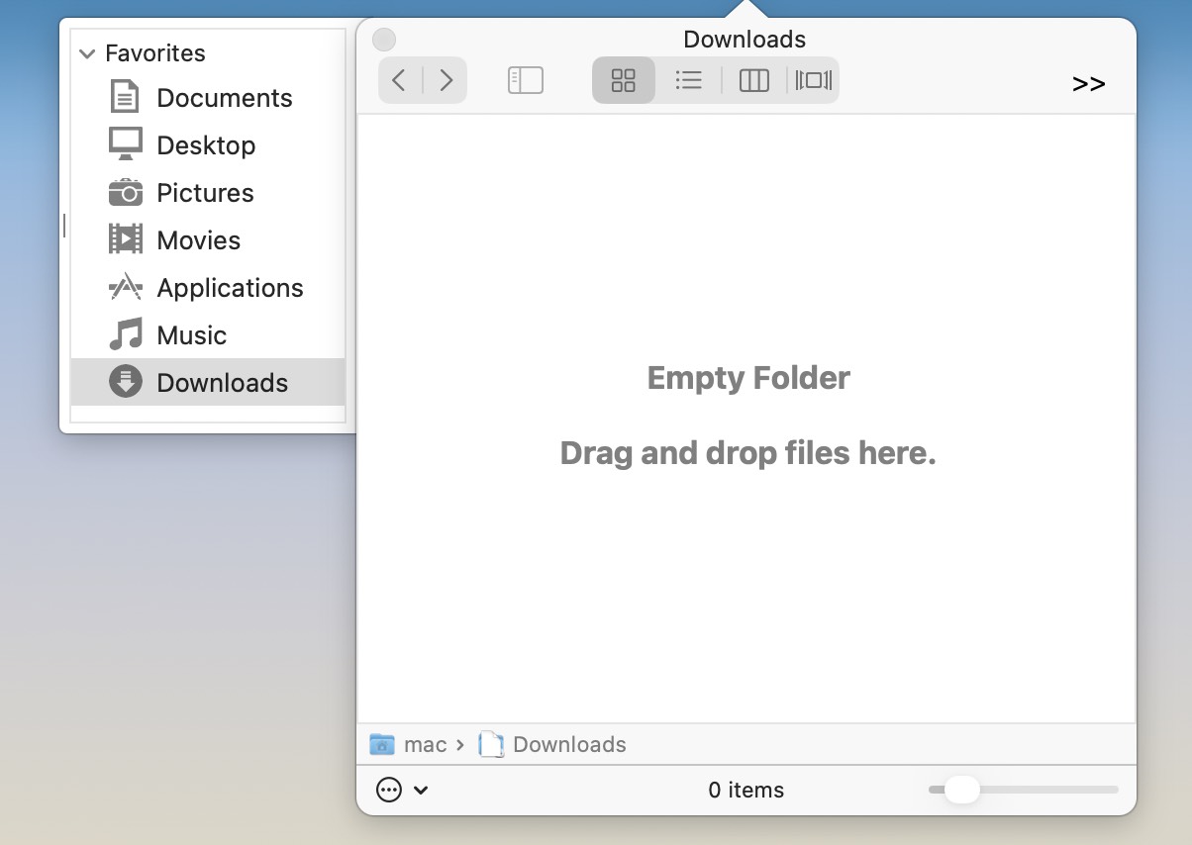Switch to icon grid view
Screen dimensions: 1192x845
624,80
